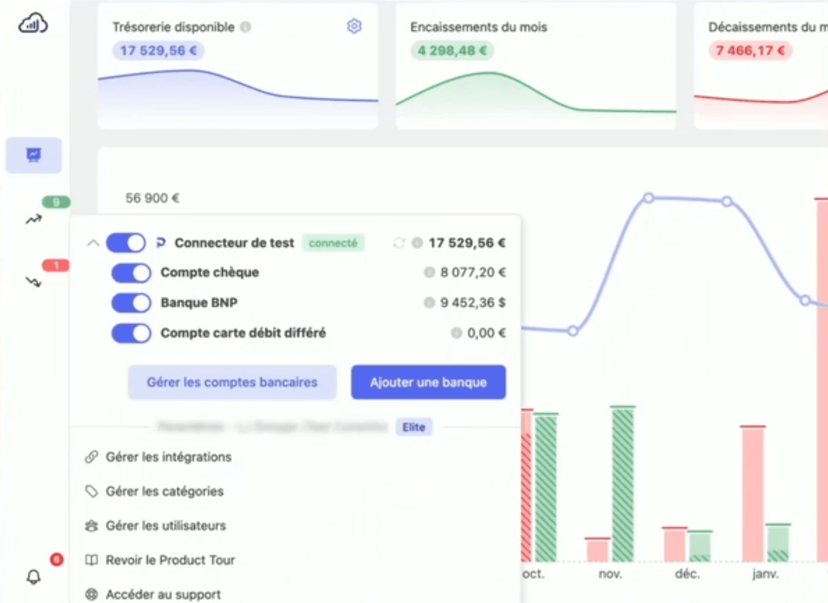Click the janv. month axis label
The height and width of the screenshot is (603, 828).
tap(765, 574)
